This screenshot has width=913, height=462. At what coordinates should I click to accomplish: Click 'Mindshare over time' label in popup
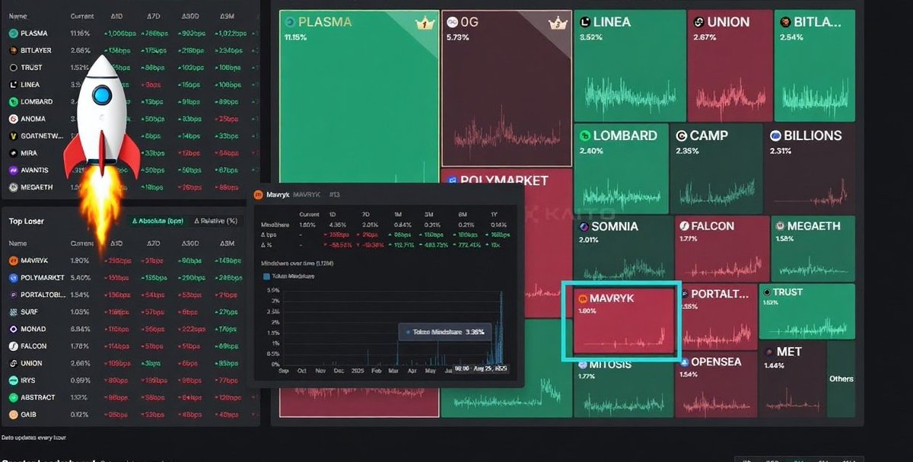(296, 262)
